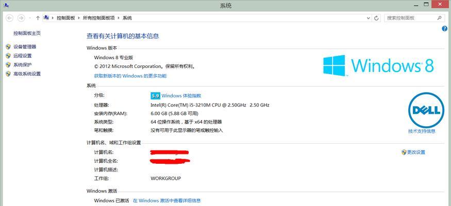
Task: Click shield icon beside 远程设置
Action: (x=8, y=56)
